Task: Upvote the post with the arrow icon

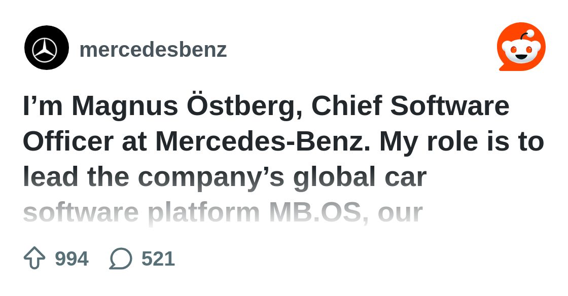Action: [x=34, y=258]
